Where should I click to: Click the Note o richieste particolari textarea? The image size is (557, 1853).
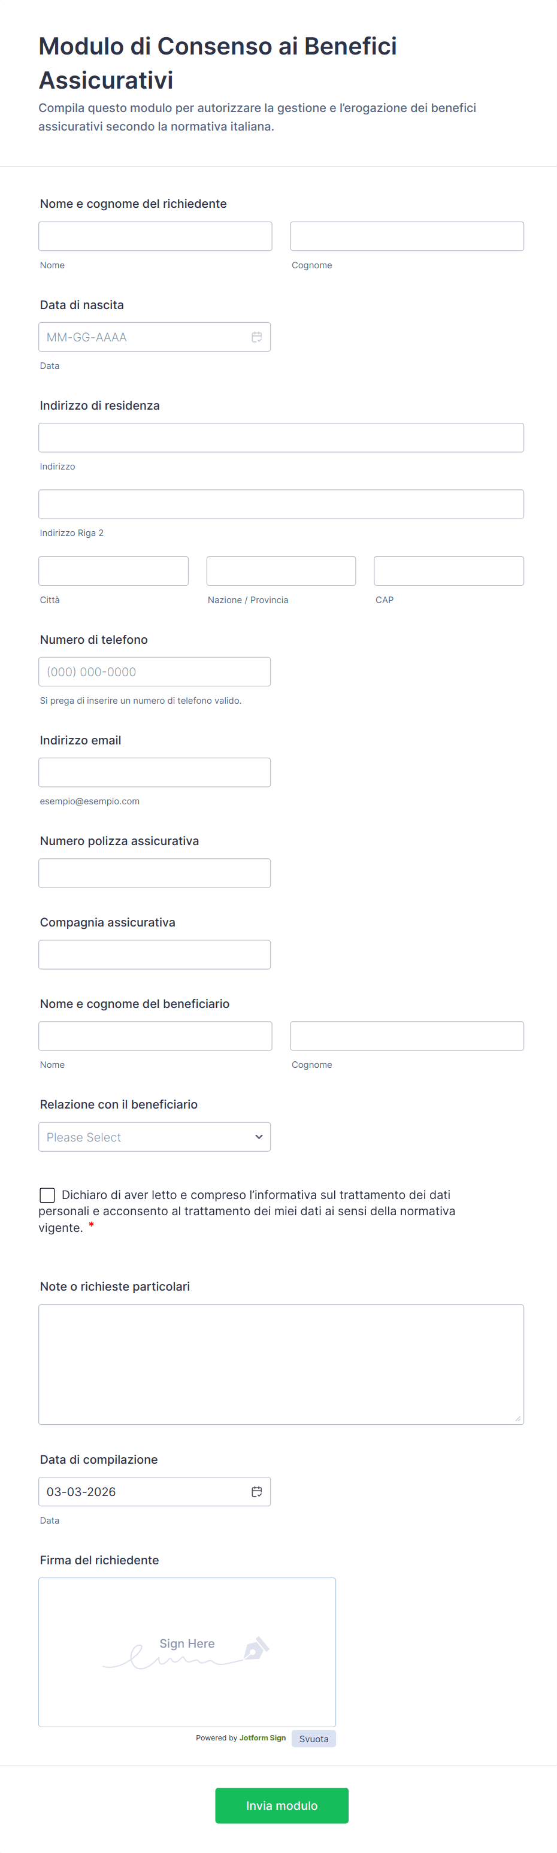281,1364
